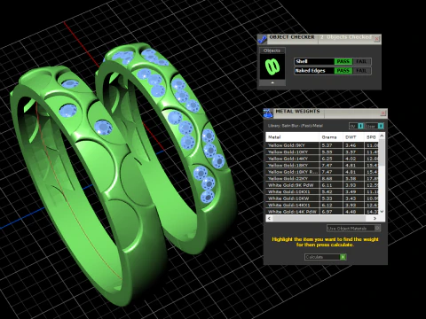This screenshot has height=319, width=426.
Task: Sort by the DWT column header
Action: pos(353,137)
